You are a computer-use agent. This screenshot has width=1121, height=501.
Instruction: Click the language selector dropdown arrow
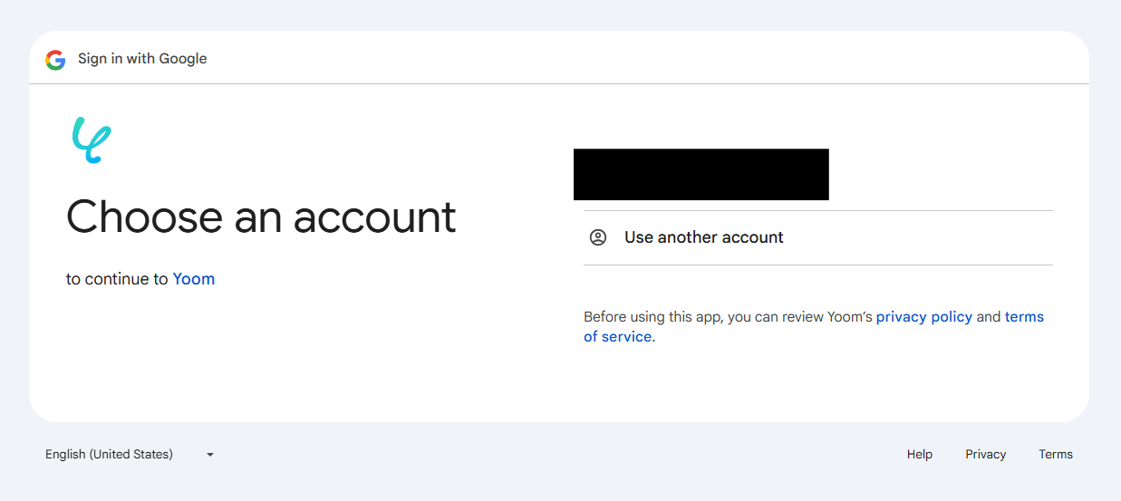210,455
